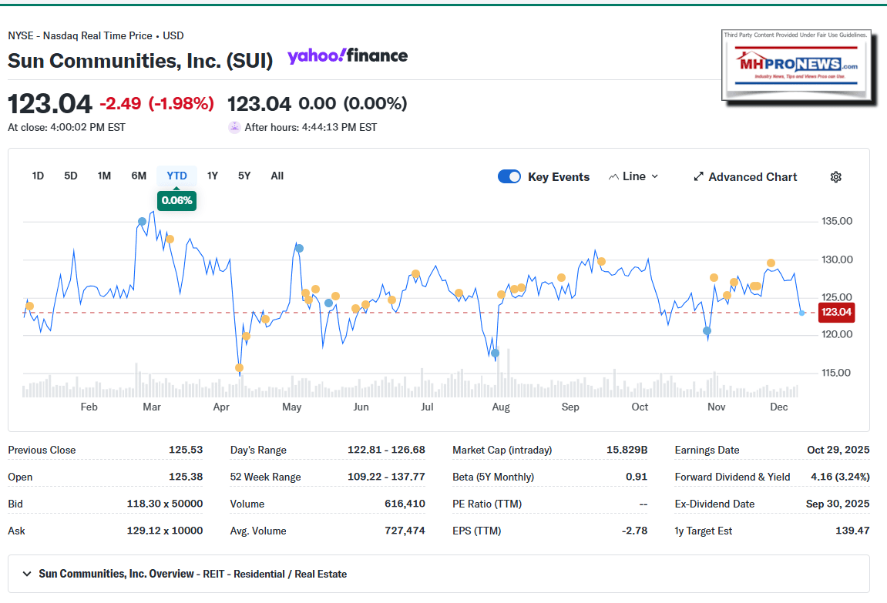Switch to the 5D chart view
887x603 pixels.
(x=70, y=176)
